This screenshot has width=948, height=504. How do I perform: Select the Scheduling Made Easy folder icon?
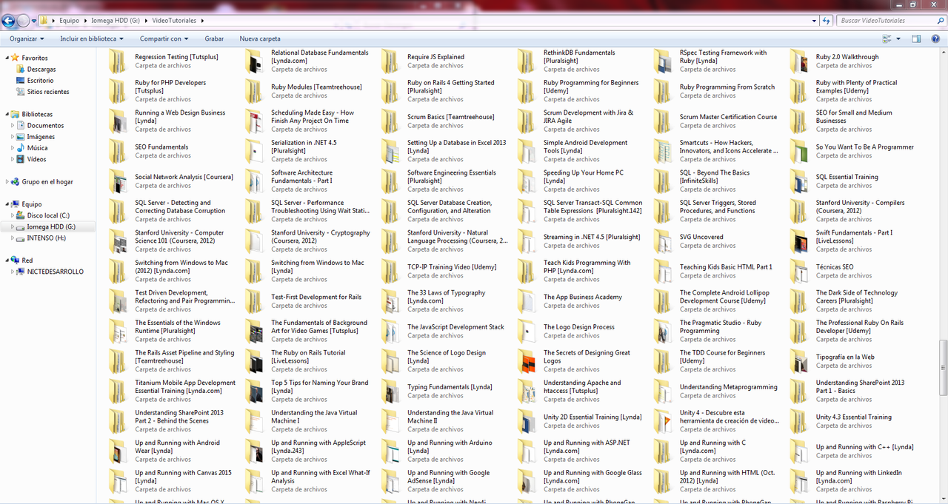(254, 121)
